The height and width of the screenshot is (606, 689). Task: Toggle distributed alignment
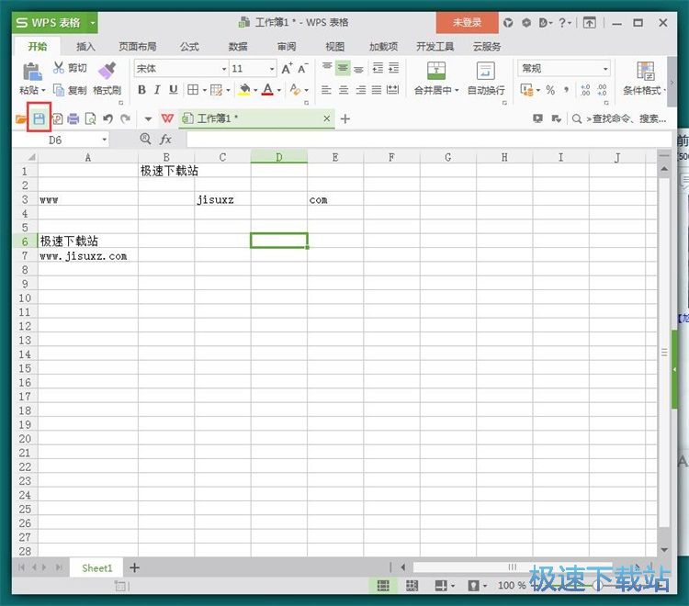tap(392, 90)
